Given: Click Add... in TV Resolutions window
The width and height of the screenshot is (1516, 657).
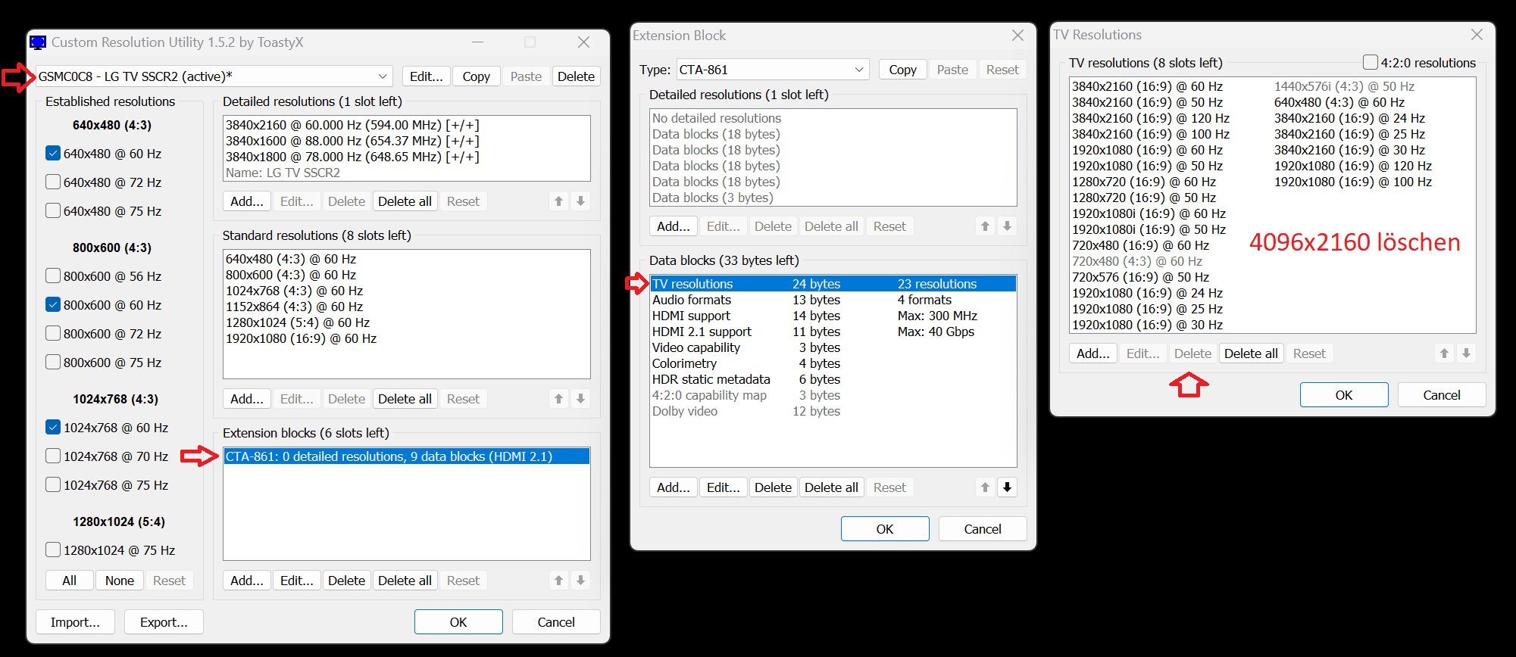Looking at the screenshot, I should click(1093, 353).
